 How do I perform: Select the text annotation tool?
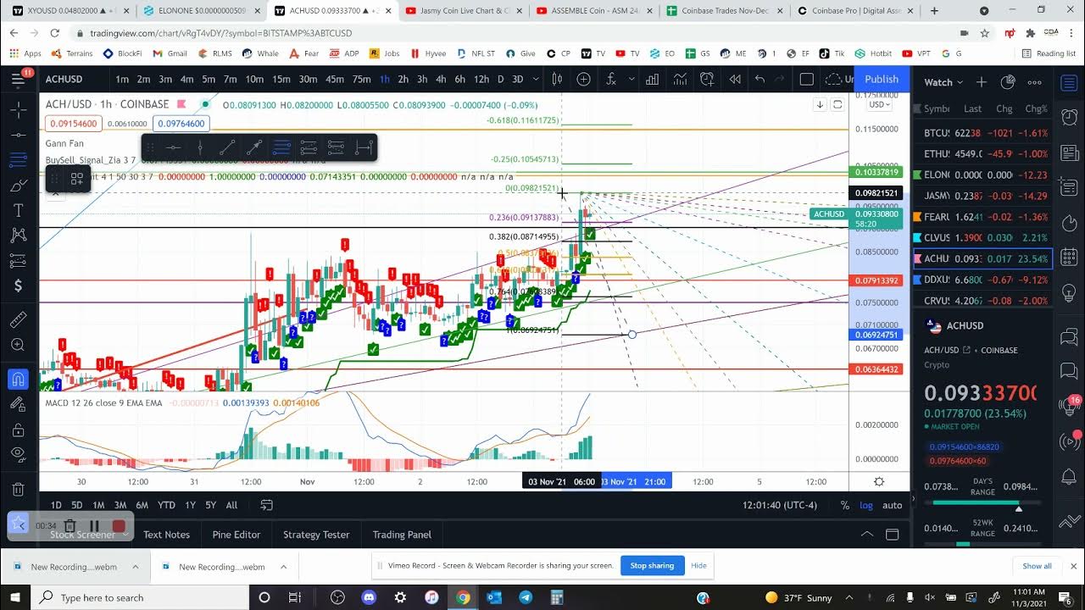(x=19, y=210)
